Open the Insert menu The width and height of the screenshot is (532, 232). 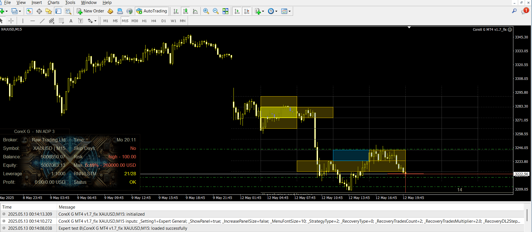click(36, 3)
